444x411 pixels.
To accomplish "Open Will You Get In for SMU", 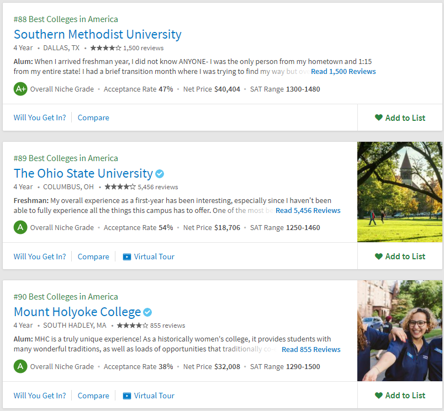I will point(40,118).
